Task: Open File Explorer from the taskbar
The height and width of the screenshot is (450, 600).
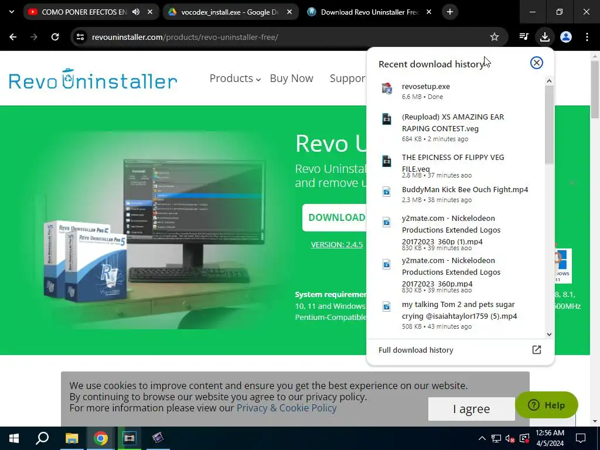Action: pyautogui.click(x=71, y=438)
